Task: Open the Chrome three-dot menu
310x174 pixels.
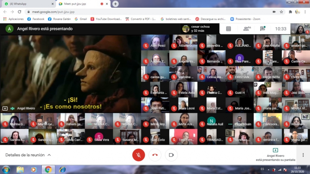Action: pos(305,12)
